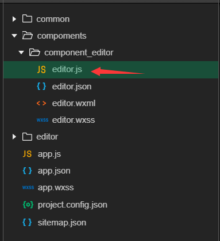The height and width of the screenshot is (241, 220).
Task: Click the blue braces icon beside app.json
Action: click(27, 171)
